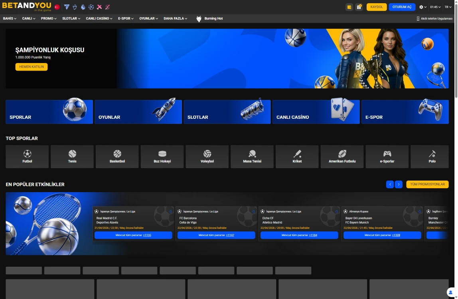
Task: Favorite the Real Madrid C.F. match star
Action: 171,211
